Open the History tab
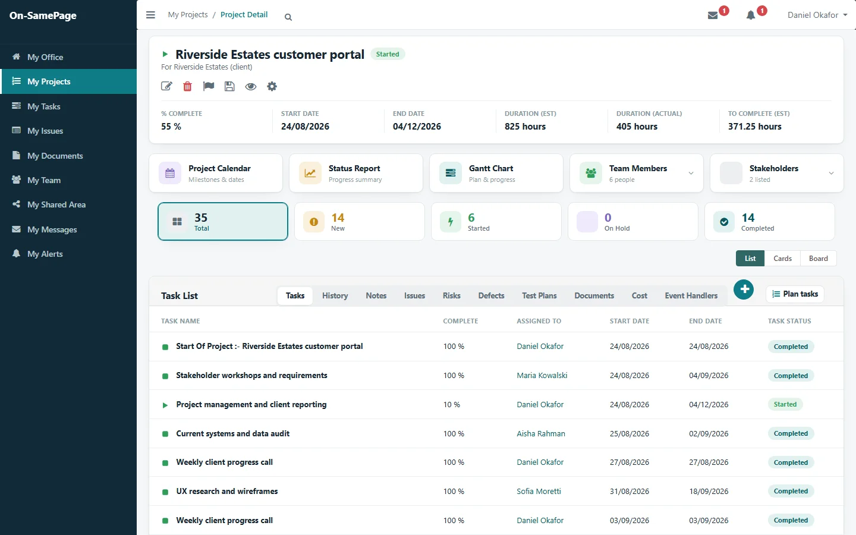The width and height of the screenshot is (856, 535). pos(335,295)
